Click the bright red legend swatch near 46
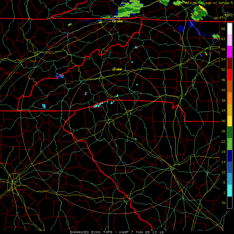Image resolution: width=234 pixels, height=234 pixels. tap(230, 75)
